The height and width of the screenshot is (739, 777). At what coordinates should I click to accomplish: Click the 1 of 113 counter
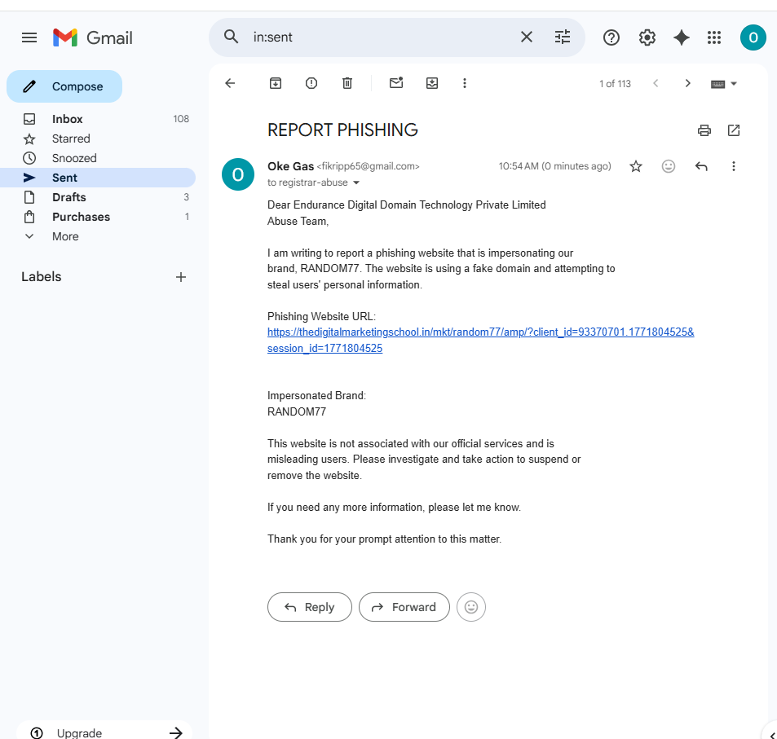click(615, 84)
